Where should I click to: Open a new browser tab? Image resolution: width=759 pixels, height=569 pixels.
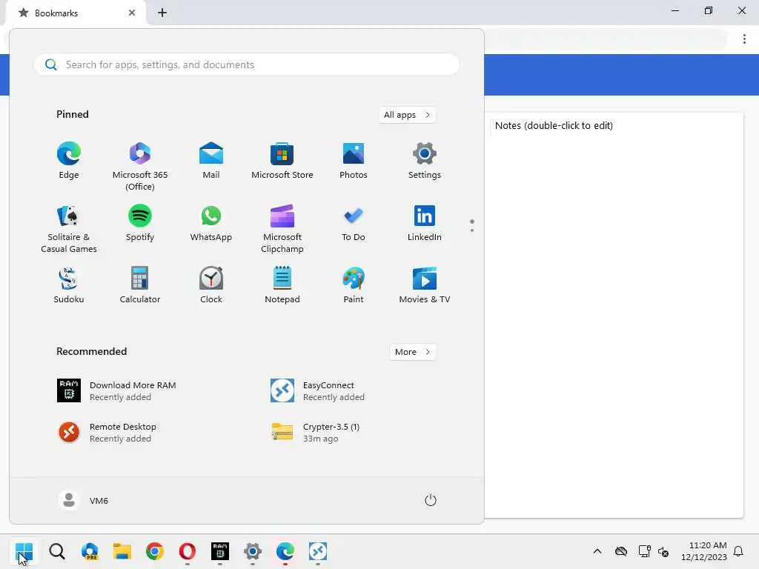pyautogui.click(x=162, y=13)
